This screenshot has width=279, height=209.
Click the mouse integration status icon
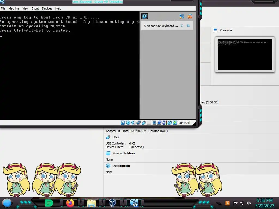[169, 123]
